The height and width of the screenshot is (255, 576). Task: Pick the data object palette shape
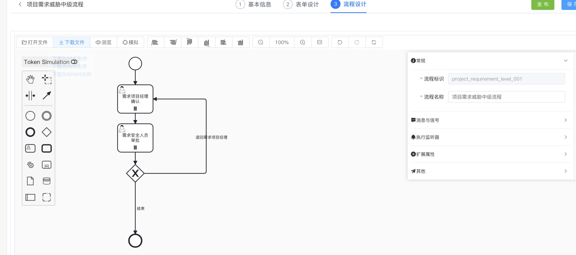[x=30, y=181]
